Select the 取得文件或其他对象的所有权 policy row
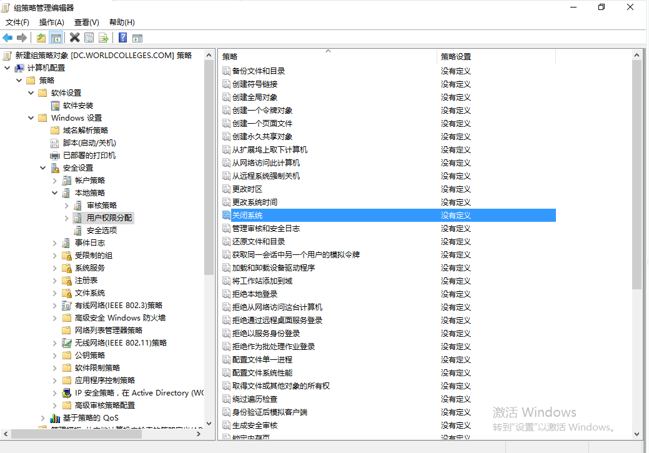Screen dimensions: 649x453 click(x=389, y=386)
